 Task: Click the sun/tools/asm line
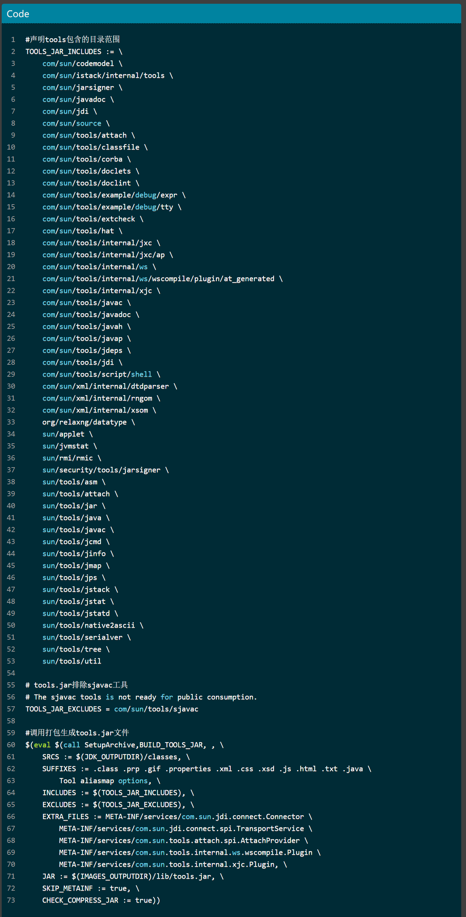pos(74,482)
